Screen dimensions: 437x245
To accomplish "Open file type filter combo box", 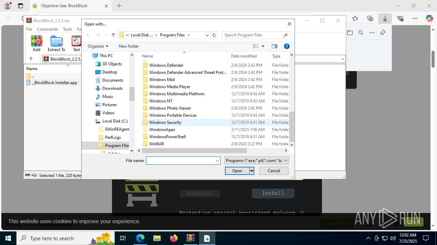I will pyautogui.click(x=257, y=161).
